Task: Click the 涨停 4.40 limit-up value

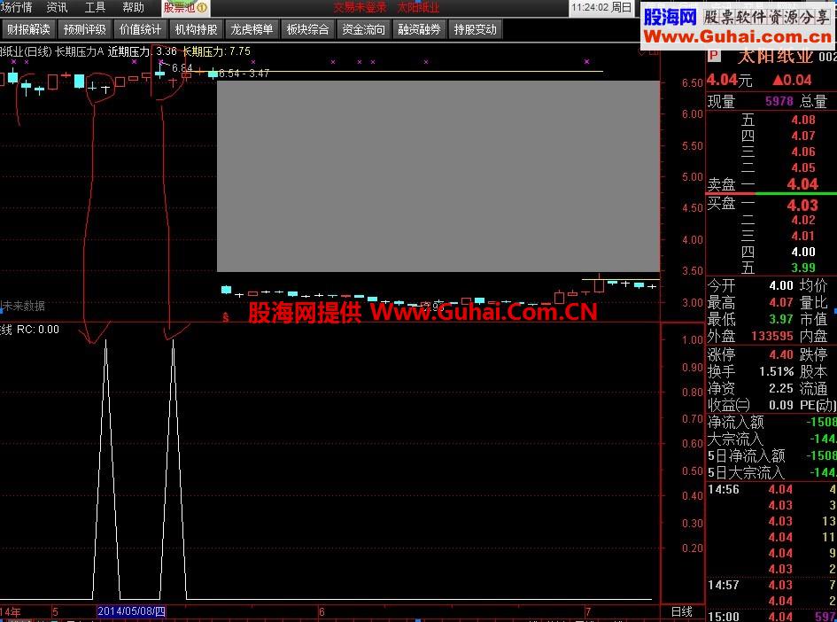Action: [x=781, y=354]
